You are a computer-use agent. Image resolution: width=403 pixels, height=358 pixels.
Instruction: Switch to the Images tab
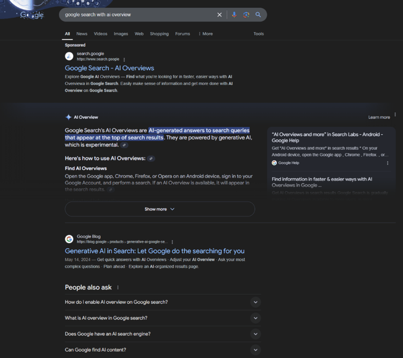coord(121,34)
